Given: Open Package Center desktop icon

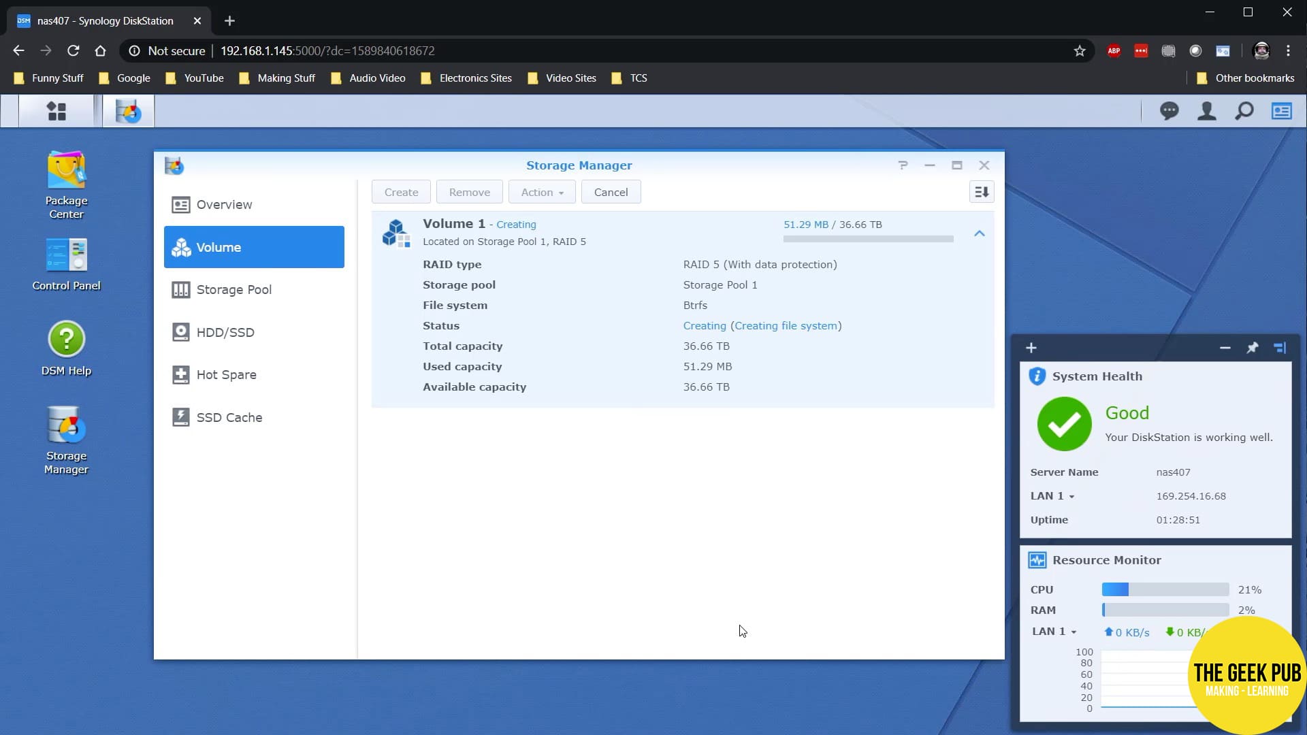Looking at the screenshot, I should [x=66, y=185].
